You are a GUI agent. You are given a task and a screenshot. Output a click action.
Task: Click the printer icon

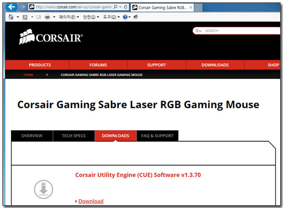[48, 17]
